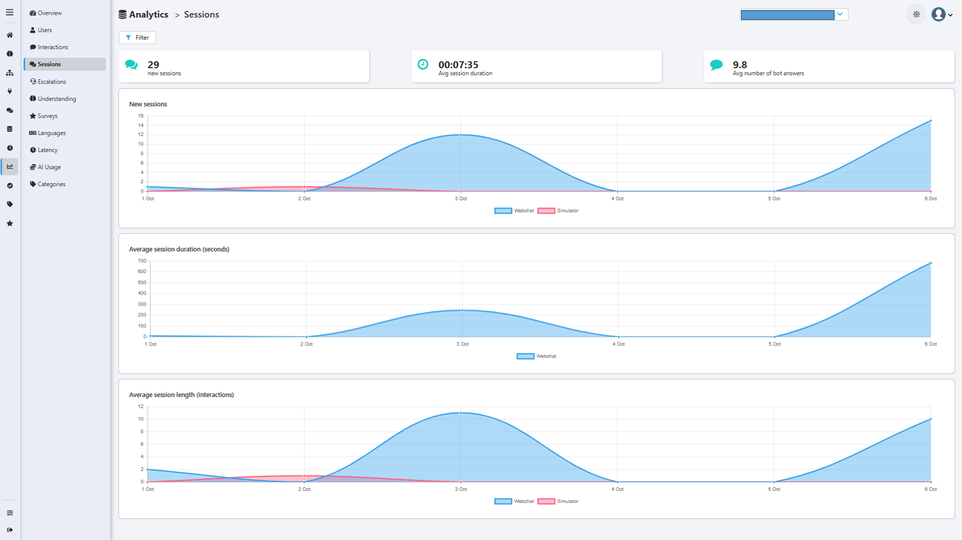The height and width of the screenshot is (540, 962).
Task: Click the logout icon at rail bottom
Action: (x=10, y=530)
